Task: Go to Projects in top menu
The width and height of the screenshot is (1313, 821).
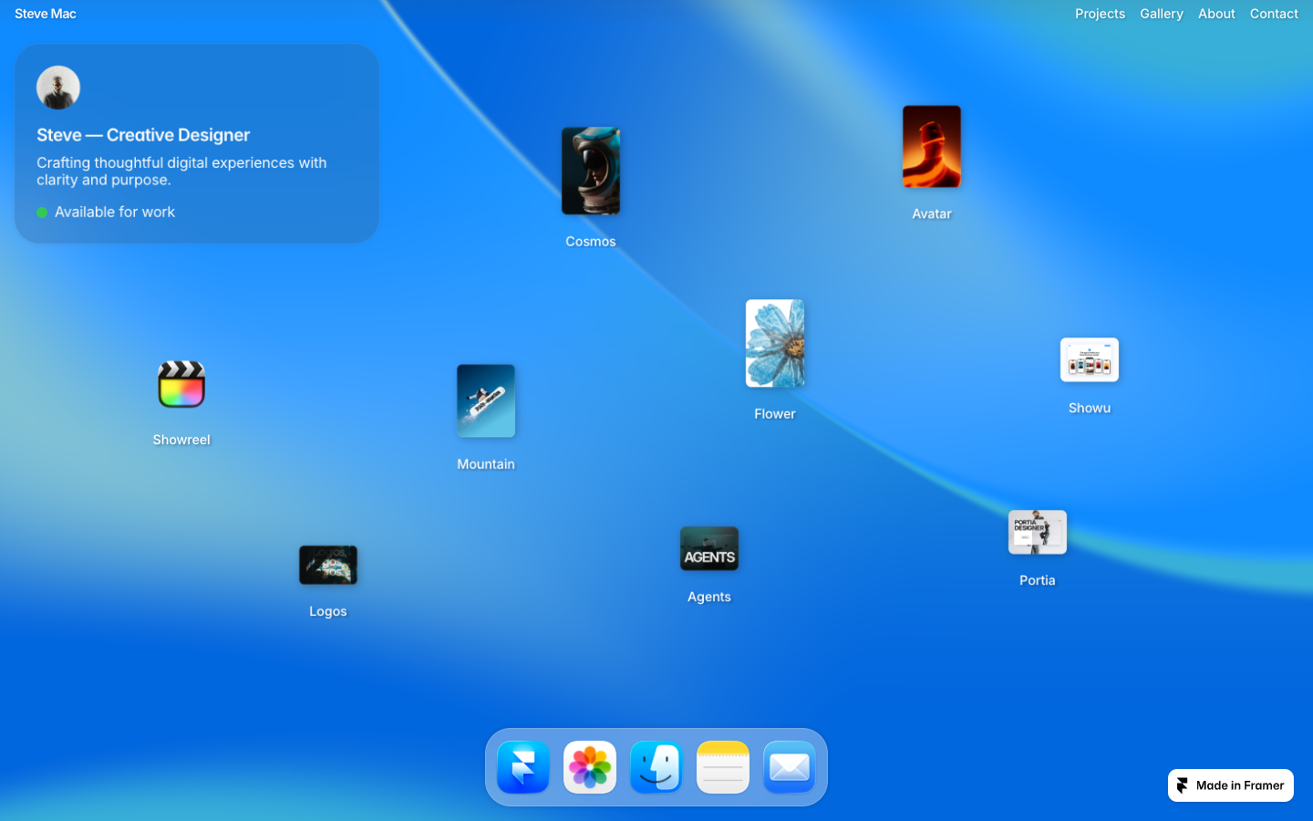Action: pos(1100,14)
